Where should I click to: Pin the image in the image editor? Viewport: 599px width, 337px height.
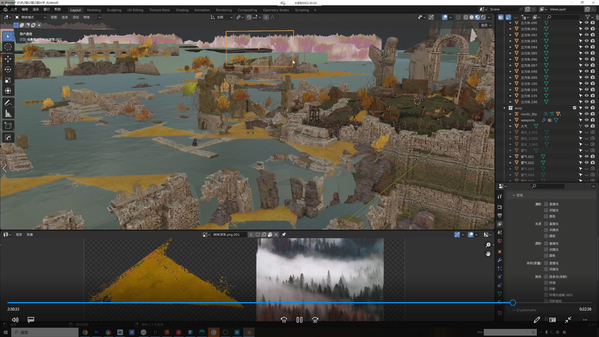[284, 235]
